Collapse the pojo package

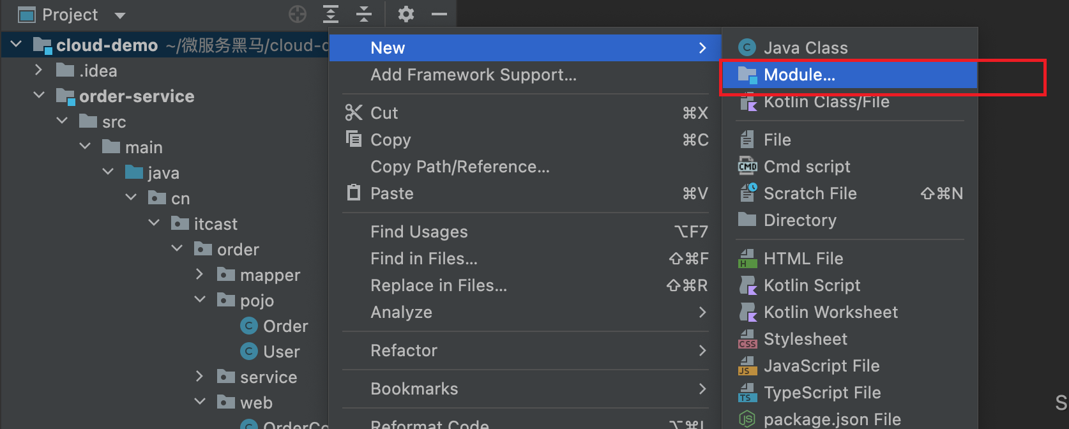click(200, 300)
